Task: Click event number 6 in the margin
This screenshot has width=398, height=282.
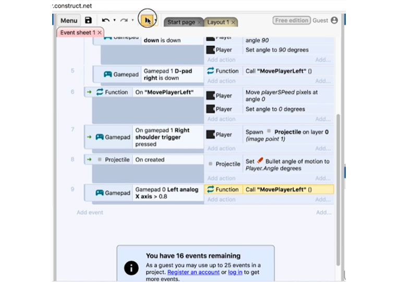Action: [73, 92]
